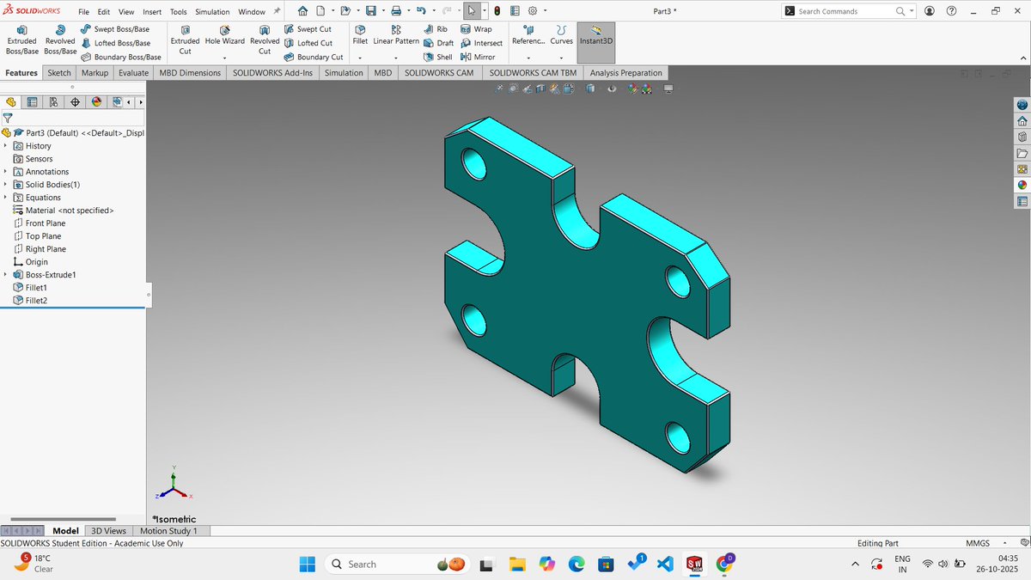This screenshot has height=580, width=1031.
Task: Click the Rebuild traffic light icon
Action: click(x=497, y=11)
